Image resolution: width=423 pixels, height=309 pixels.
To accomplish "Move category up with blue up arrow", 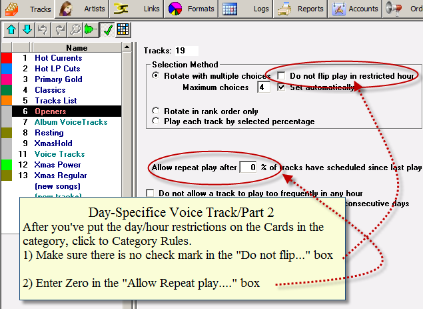I will point(11,29).
